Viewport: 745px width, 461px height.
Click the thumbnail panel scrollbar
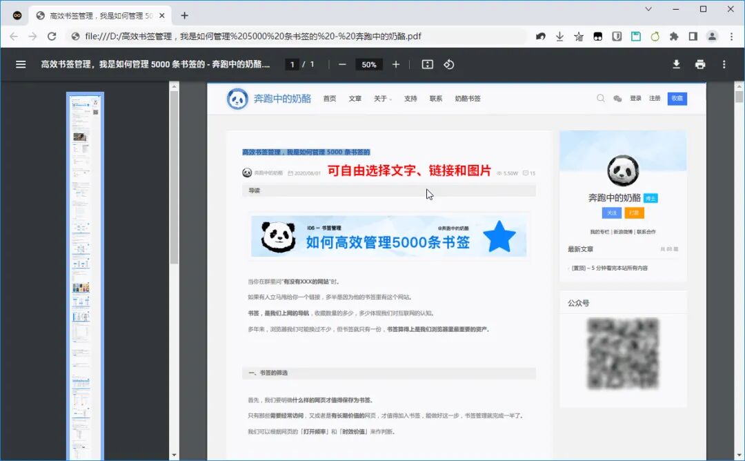coord(174,177)
